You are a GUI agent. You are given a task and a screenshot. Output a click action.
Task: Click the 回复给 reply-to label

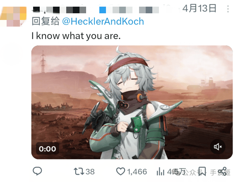[46, 21]
